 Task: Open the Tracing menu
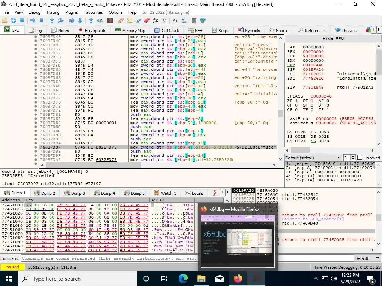[53, 12]
